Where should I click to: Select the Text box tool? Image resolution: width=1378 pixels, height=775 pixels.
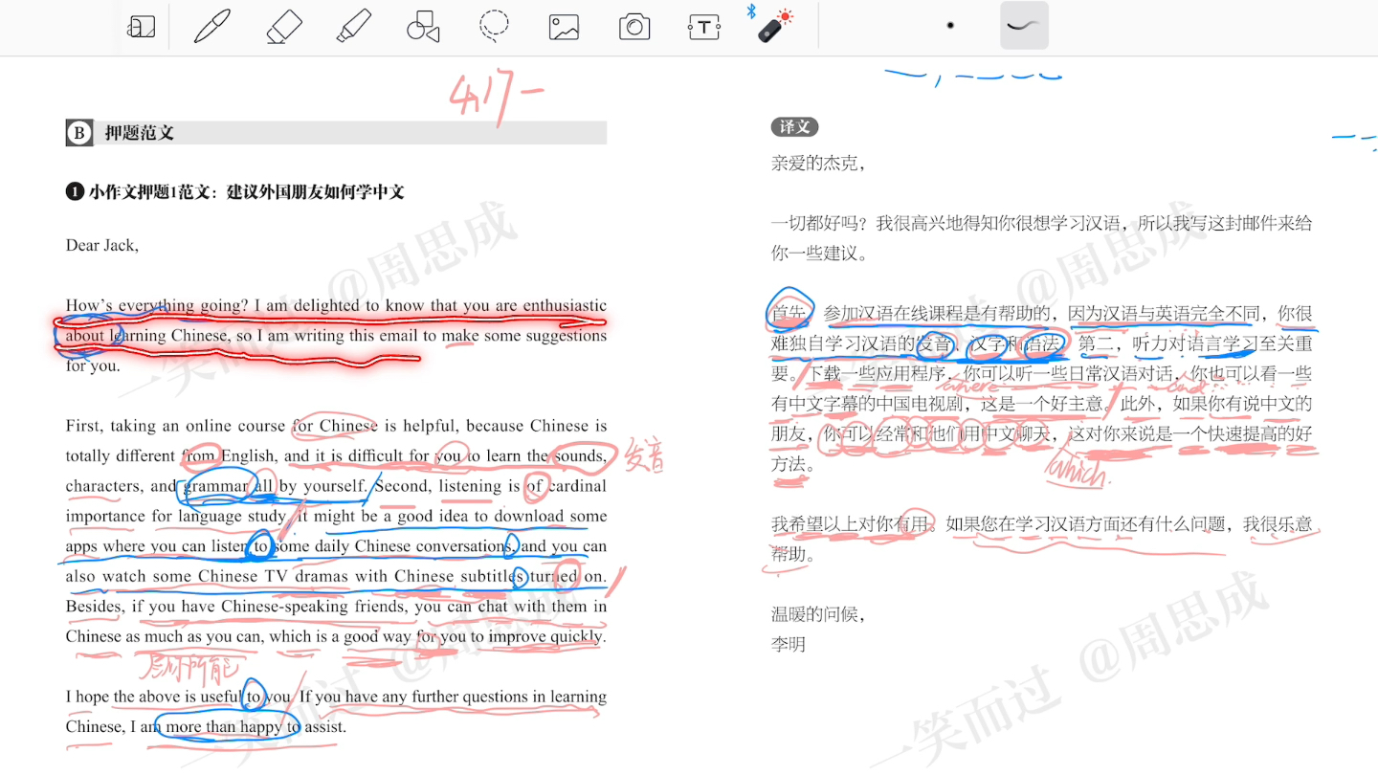(704, 27)
